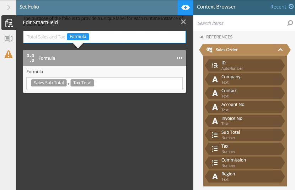
Task: Select the Region text field
Action: pyautogui.click(x=245, y=176)
